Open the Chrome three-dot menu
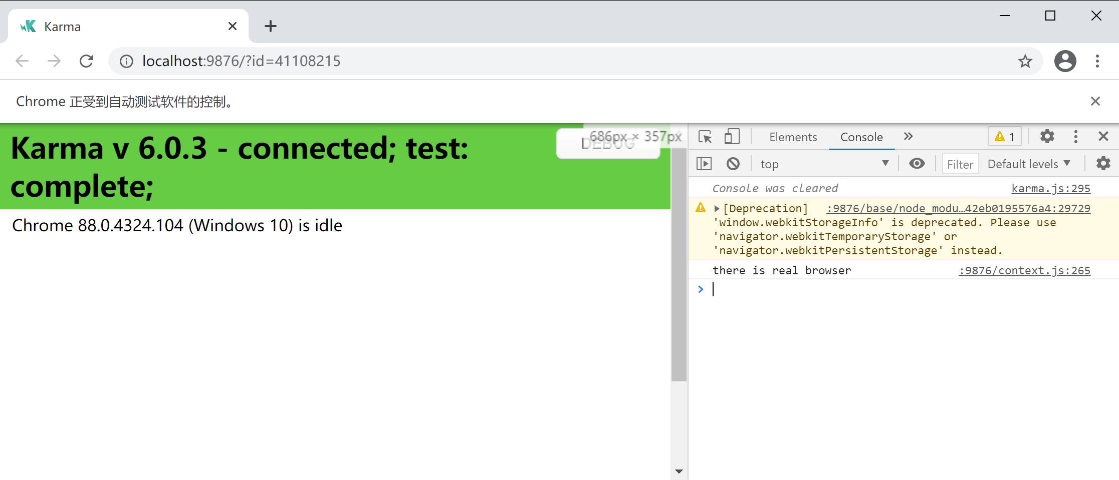The height and width of the screenshot is (480, 1119). tap(1097, 61)
